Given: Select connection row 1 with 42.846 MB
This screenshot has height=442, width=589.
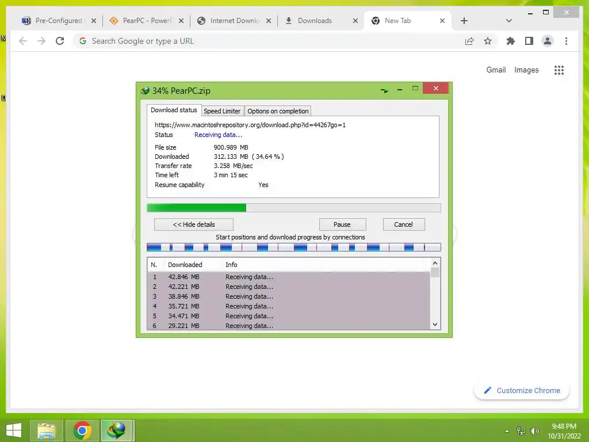Looking at the screenshot, I should 289,277.
